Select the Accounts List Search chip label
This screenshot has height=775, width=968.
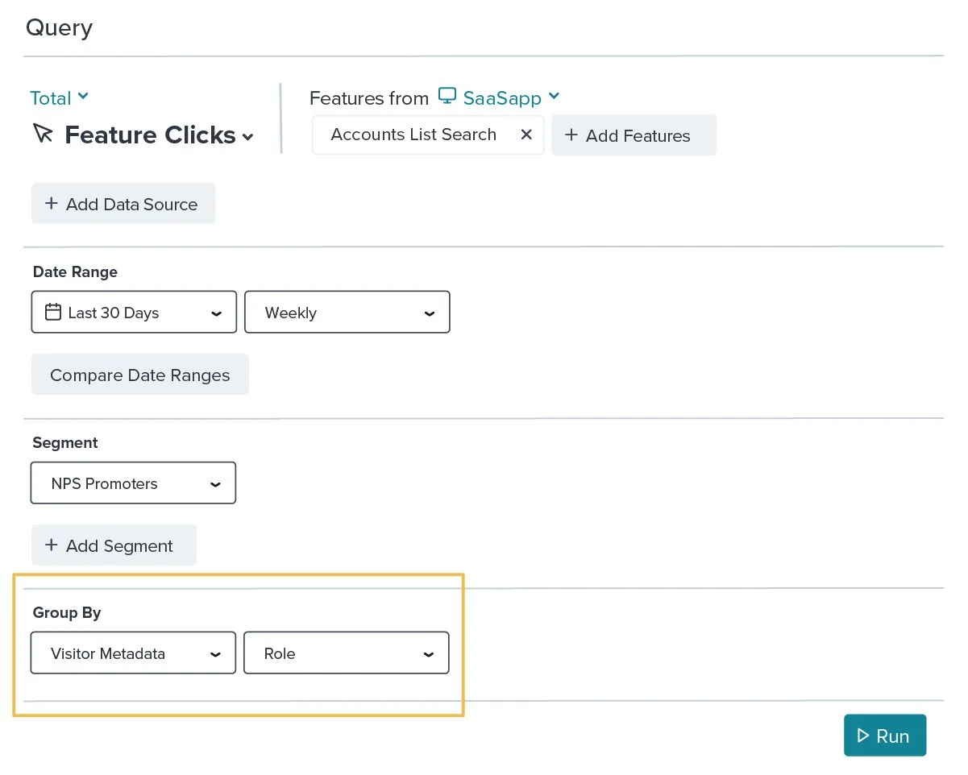[x=413, y=135]
